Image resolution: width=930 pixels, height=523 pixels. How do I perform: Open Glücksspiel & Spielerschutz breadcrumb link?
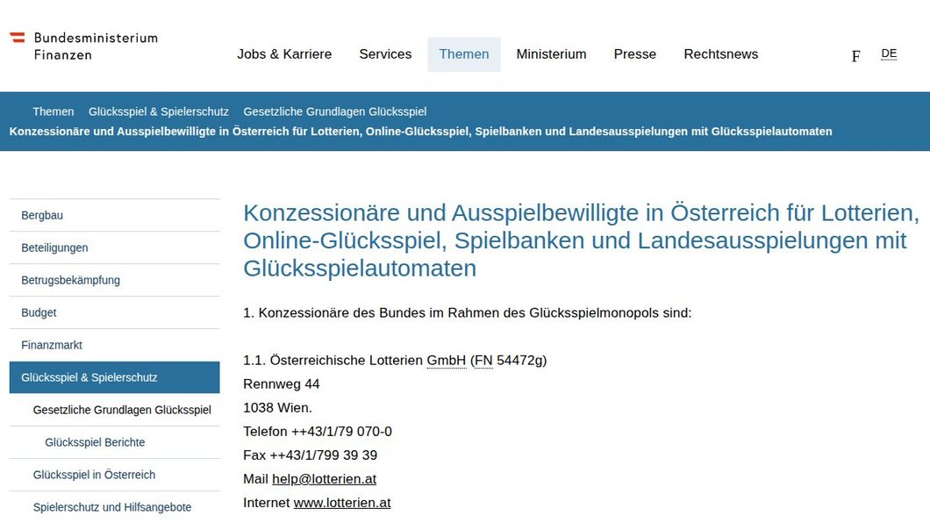coord(158,111)
